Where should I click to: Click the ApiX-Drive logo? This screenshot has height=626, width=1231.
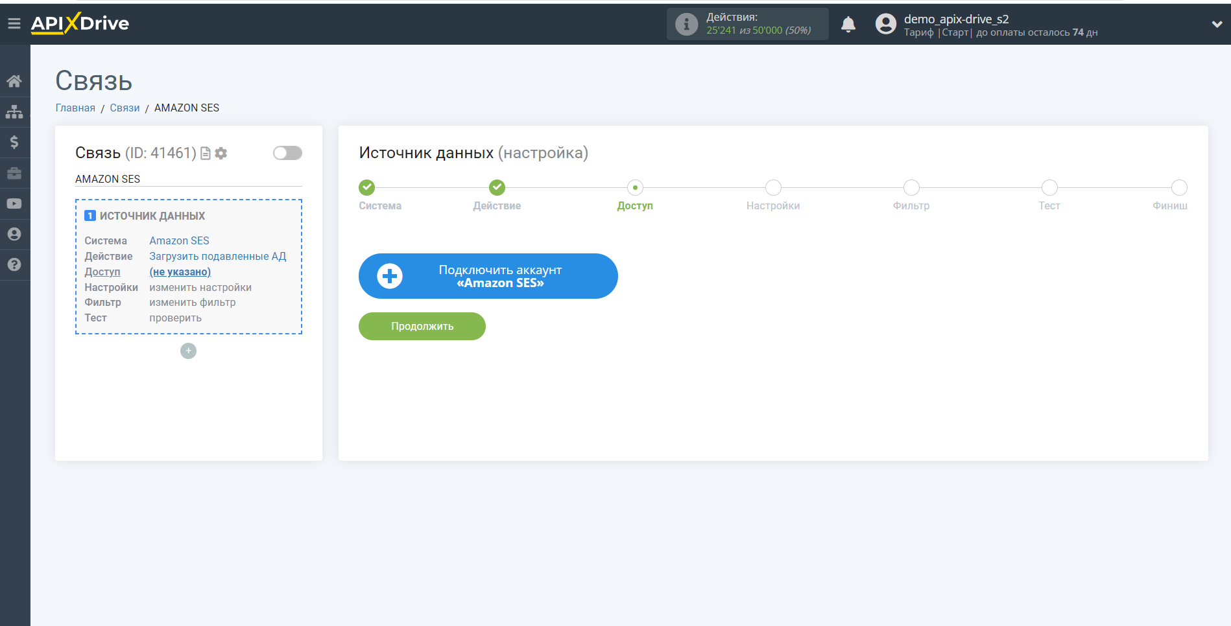80,23
